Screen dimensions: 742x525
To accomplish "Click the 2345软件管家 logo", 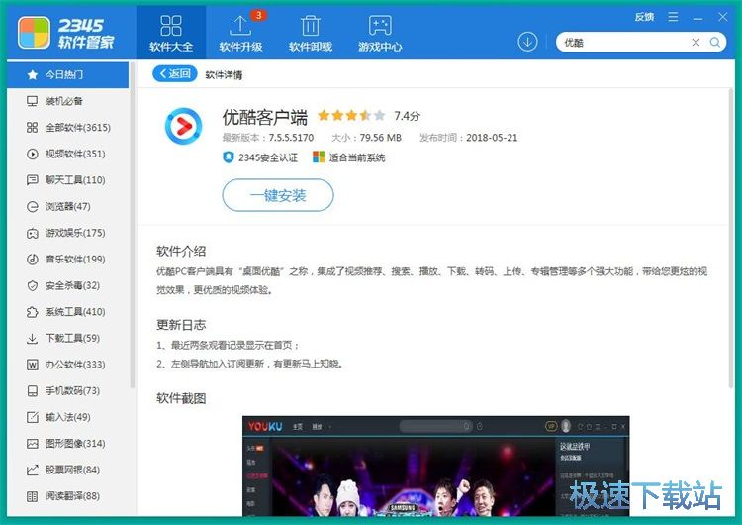I will coord(66,33).
